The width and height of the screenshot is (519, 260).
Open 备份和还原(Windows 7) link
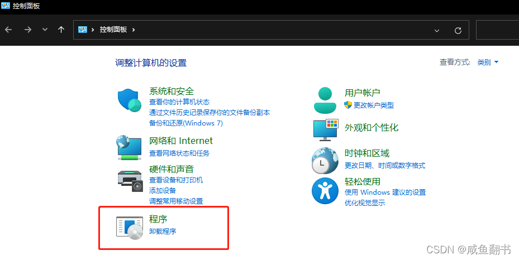point(186,123)
